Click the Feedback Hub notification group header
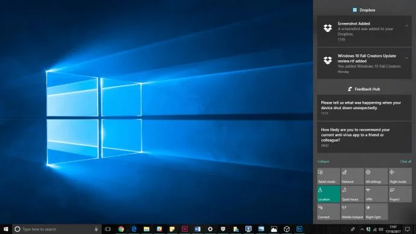The width and height of the screenshot is (416, 234). tap(364, 89)
